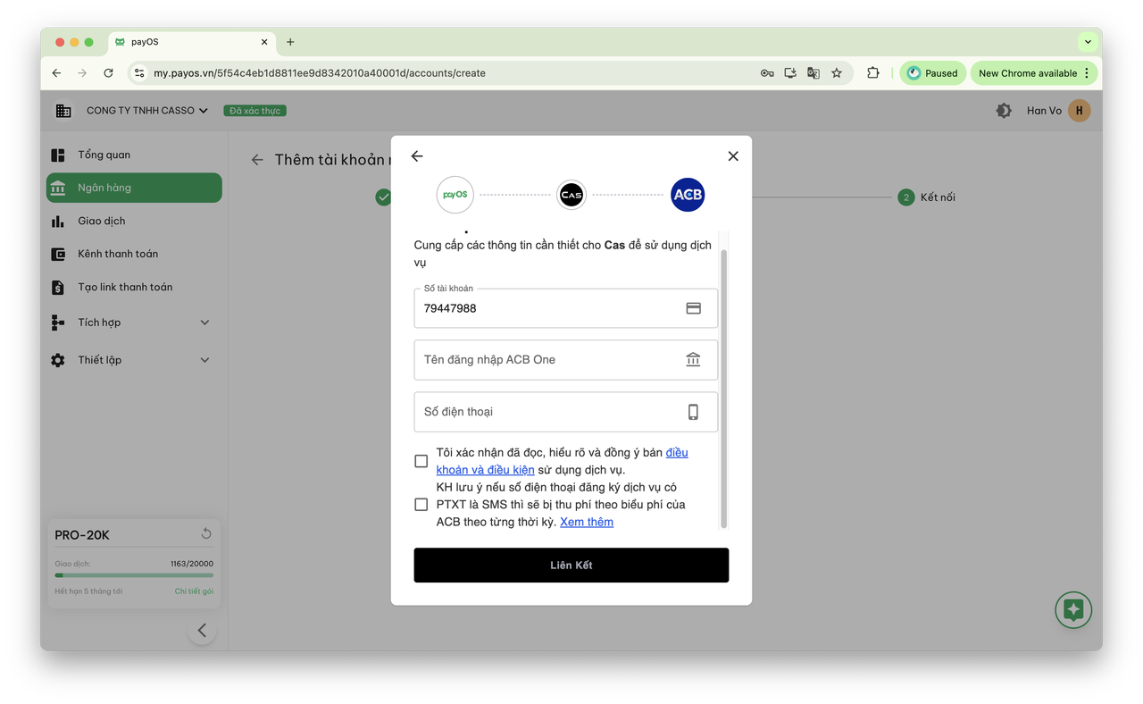Open the Xem thêm link
1143x704 pixels.
coord(587,522)
